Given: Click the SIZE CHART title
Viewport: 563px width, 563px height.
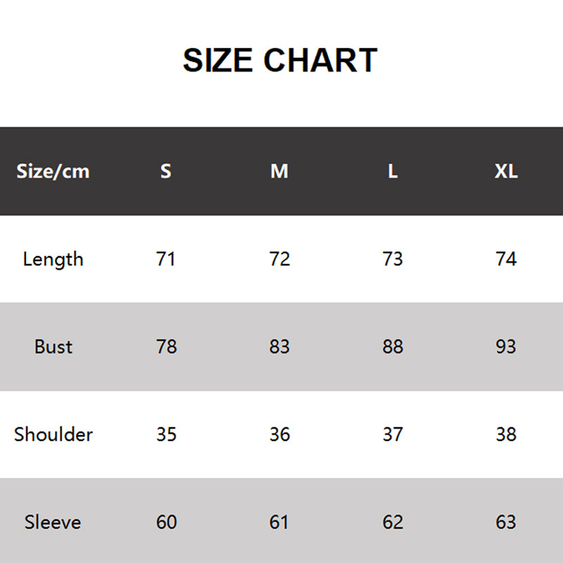Looking at the screenshot, I should pyautogui.click(x=280, y=61).
